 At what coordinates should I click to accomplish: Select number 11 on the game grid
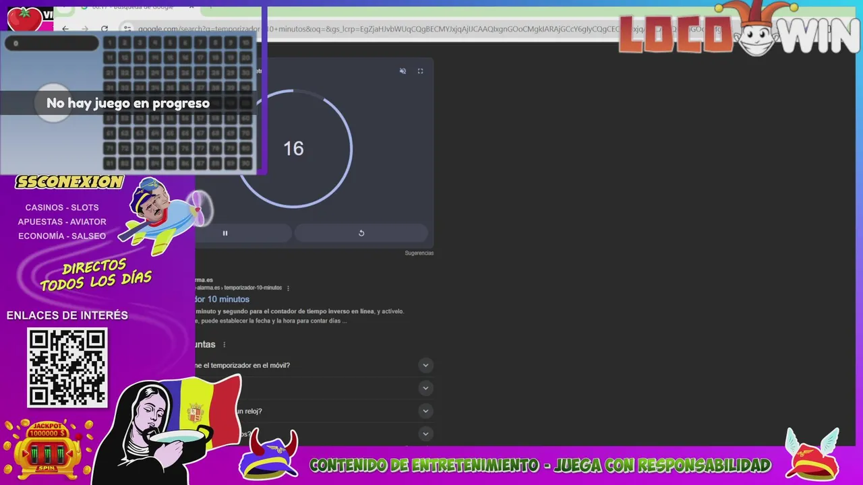tap(110, 58)
